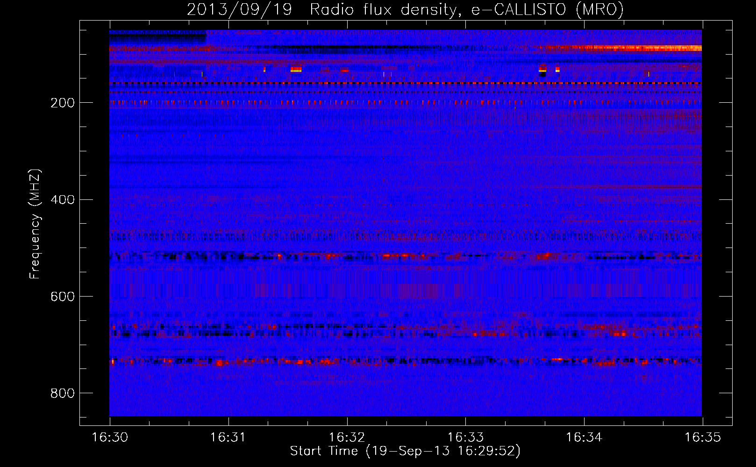Click the 400 frequency tick label
Viewport: 756px width, 467px height.
tap(63, 200)
